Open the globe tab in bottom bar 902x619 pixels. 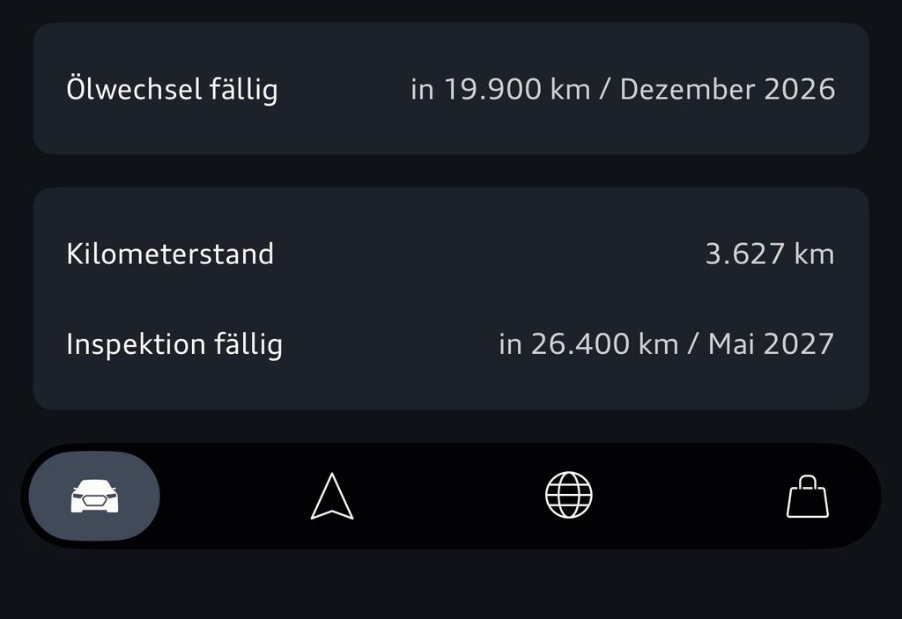569,495
